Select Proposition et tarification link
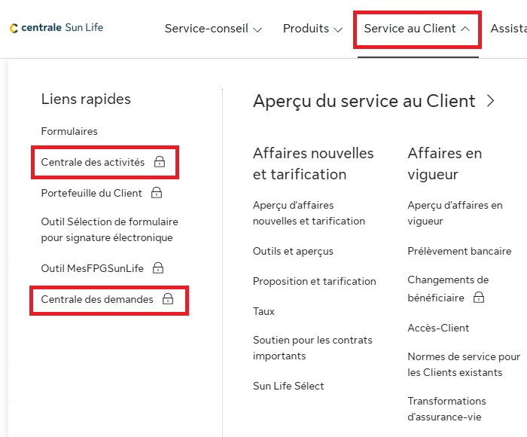The height and width of the screenshot is (437, 527). pyautogui.click(x=314, y=281)
